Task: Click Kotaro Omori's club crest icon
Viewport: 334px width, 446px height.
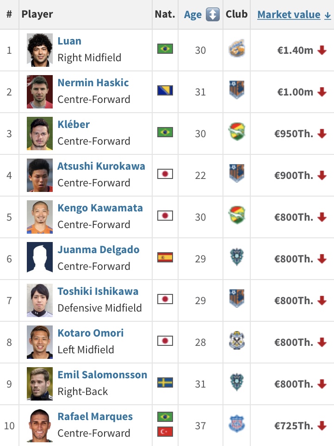Action: pyautogui.click(x=237, y=341)
